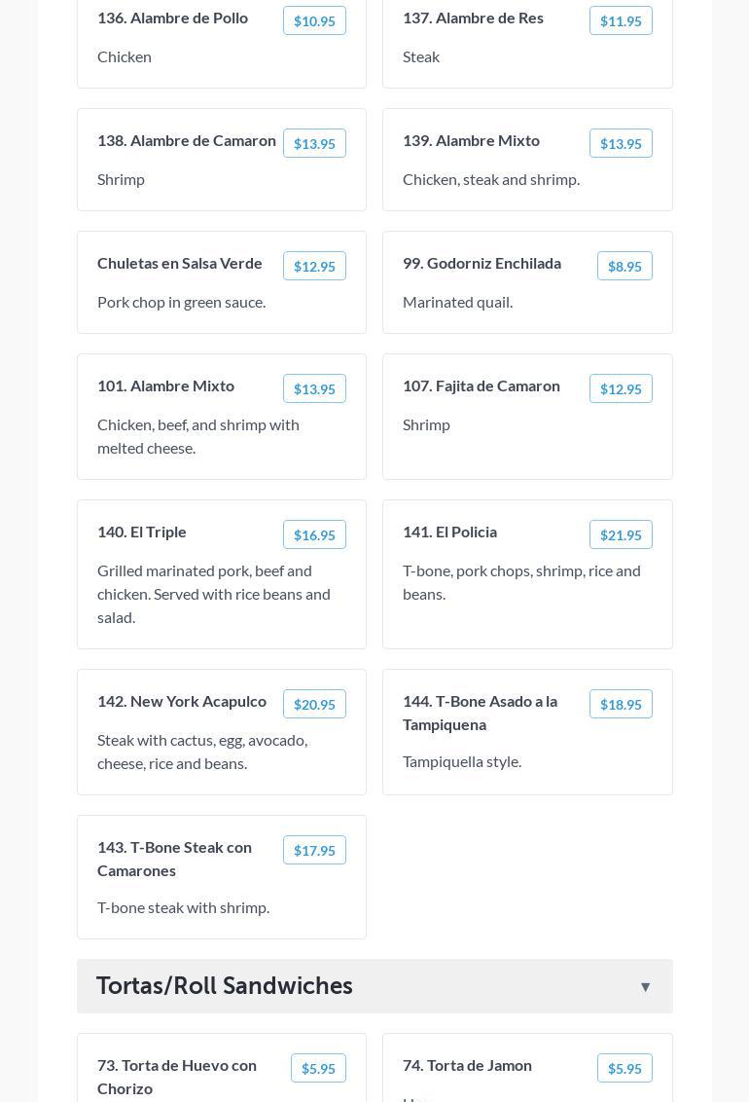Viewport: 749px width, 1102px height.
Task: Select the $20.95 New York Acapulco price
Action: pos(314,705)
